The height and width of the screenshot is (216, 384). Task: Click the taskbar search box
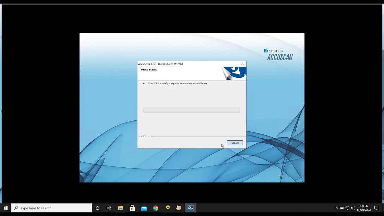coord(52,208)
